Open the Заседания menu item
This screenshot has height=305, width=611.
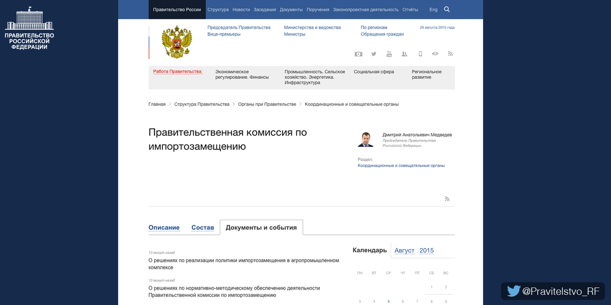click(x=265, y=10)
